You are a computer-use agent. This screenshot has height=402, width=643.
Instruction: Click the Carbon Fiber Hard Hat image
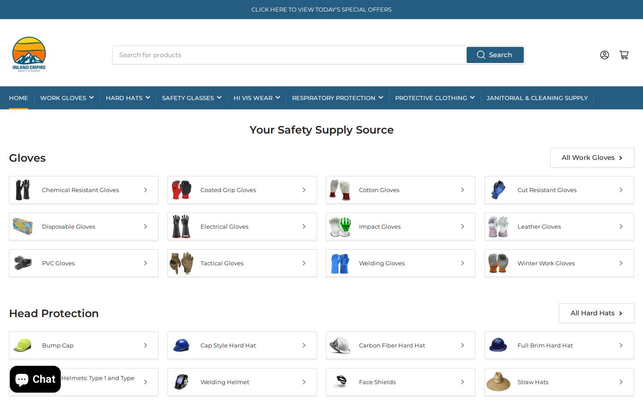click(340, 345)
